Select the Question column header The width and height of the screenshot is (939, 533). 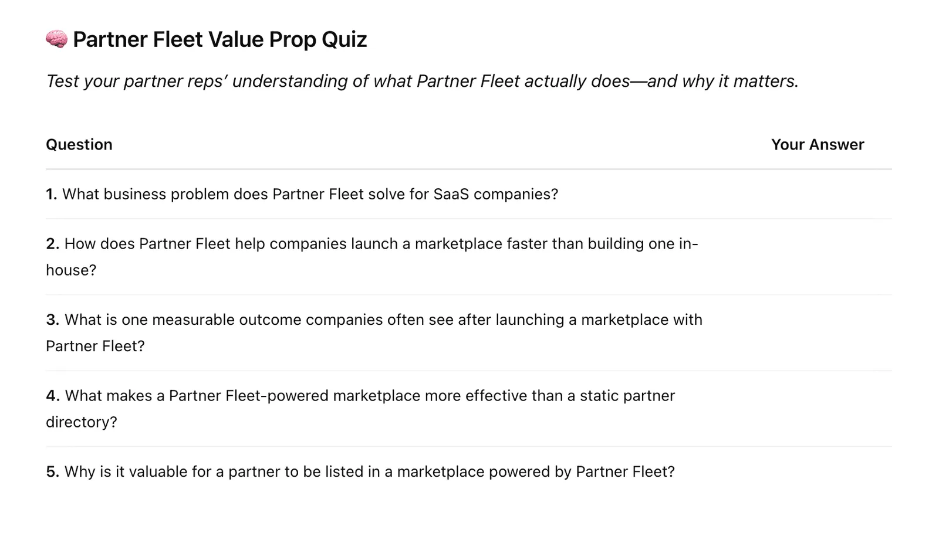point(79,145)
